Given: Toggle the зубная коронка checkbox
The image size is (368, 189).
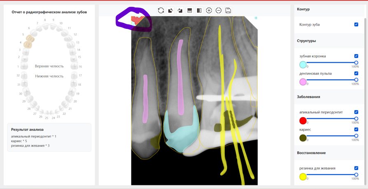Looking at the screenshot, I should pos(356,56).
